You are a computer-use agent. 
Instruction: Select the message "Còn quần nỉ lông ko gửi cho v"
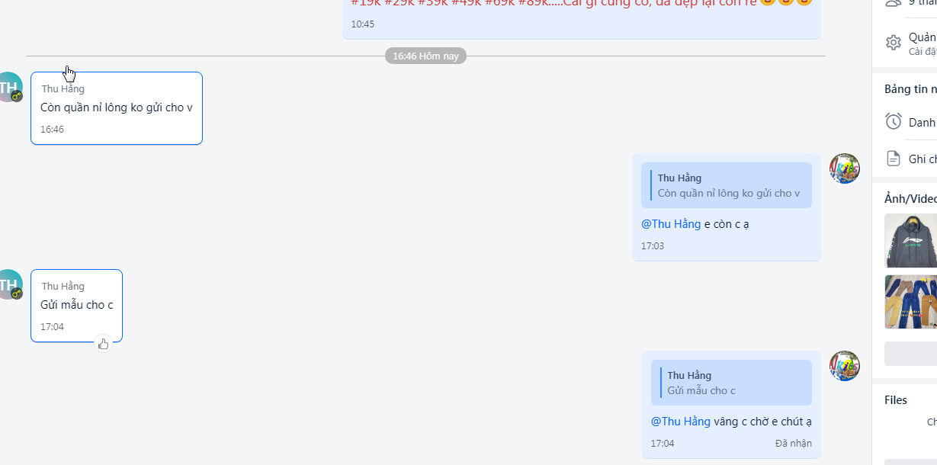click(x=117, y=108)
